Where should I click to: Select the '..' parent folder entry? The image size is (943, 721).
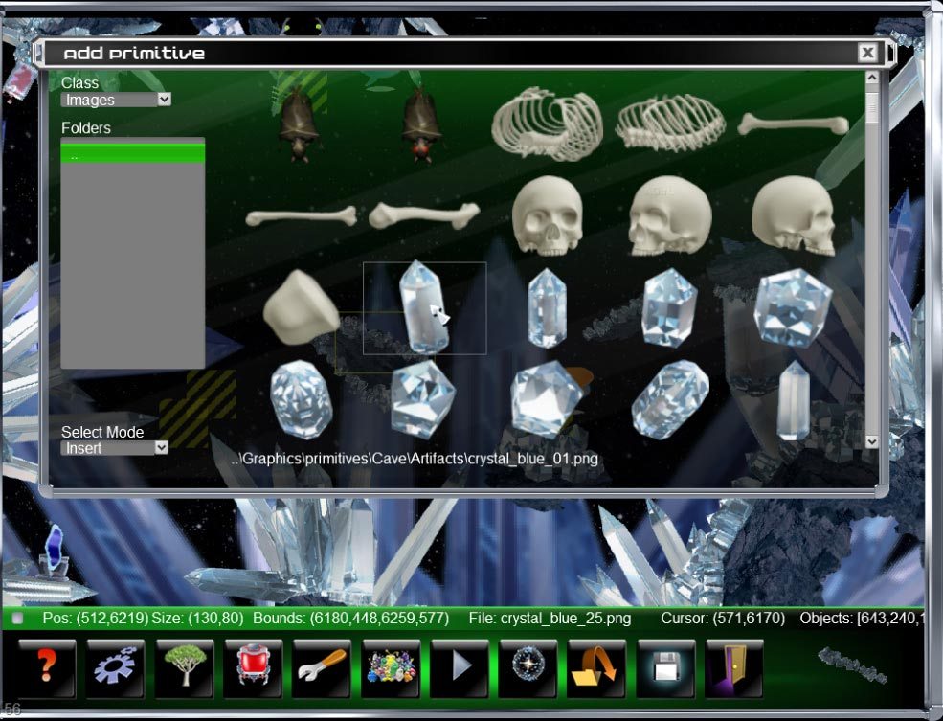(x=132, y=154)
